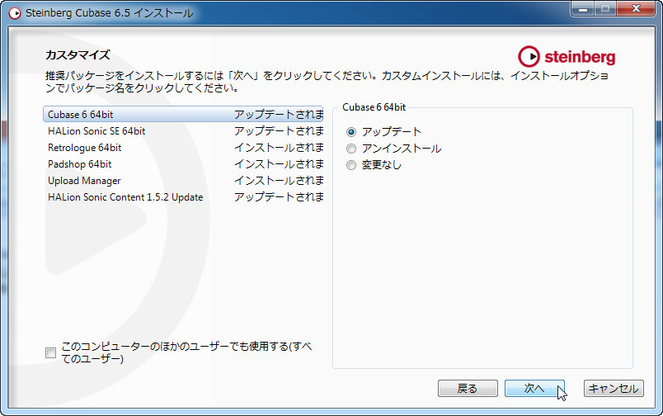Select the HALion Sonic SE 64bit package

tap(183, 131)
